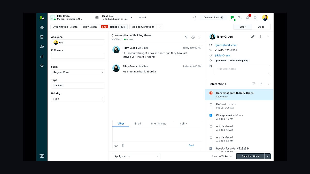Collapse the Interactions section chevron
Image resolution: width=310 pixels, height=174 pixels.
click(268, 84)
